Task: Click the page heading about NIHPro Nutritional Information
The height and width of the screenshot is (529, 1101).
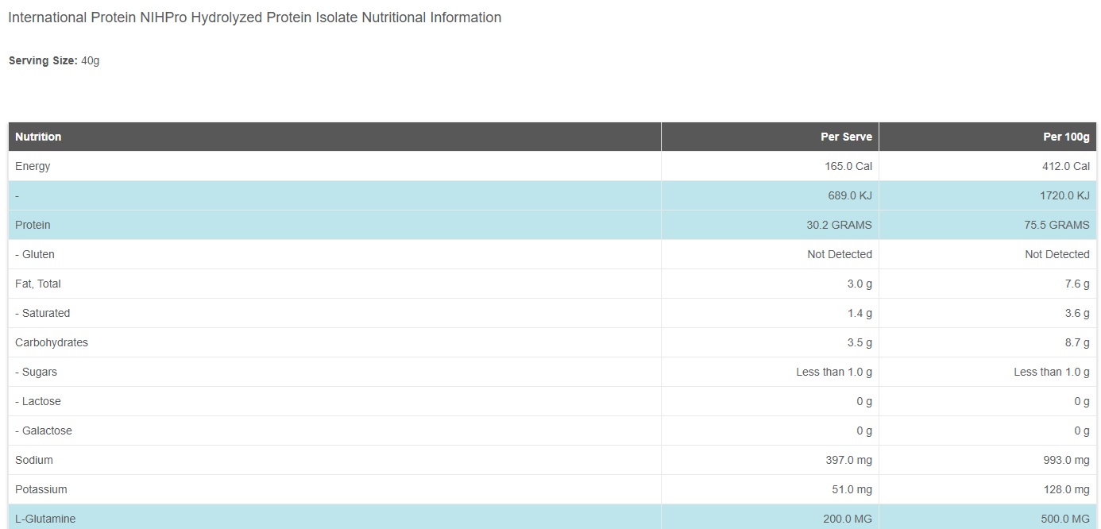Action: point(254,17)
